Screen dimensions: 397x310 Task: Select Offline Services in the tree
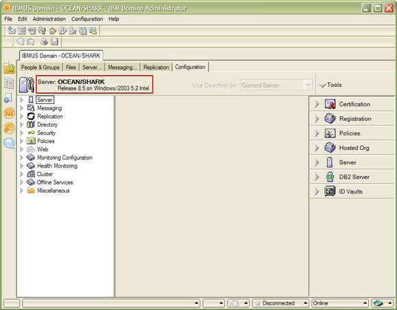[55, 182]
